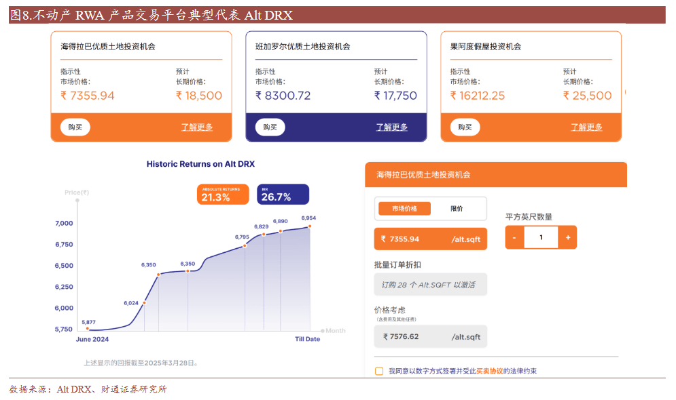Open the 买卖协议 link
676x400 pixels.
[489, 371]
